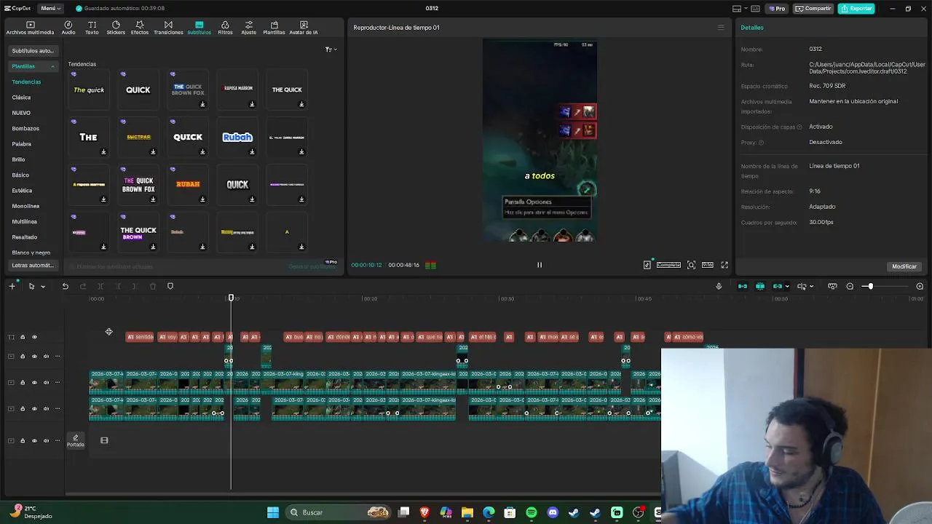Viewport: 932px width, 524px height.
Task: Select the Resaltado subtitle category
Action: coord(24,237)
